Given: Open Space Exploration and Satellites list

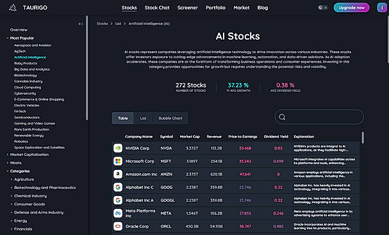Looking at the screenshot, I should pyautogui.click(x=39, y=148).
